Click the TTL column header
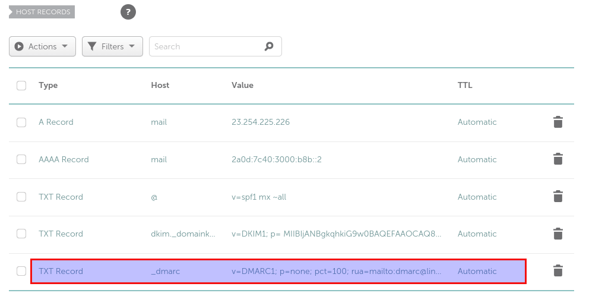This screenshot has width=605, height=296. [465, 85]
